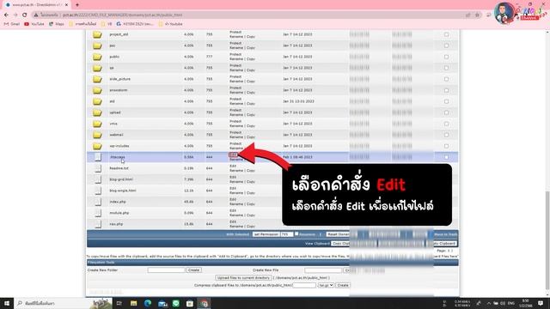Open the snowstorm folder icon
The image size is (550, 309).
pyautogui.click(x=97, y=90)
